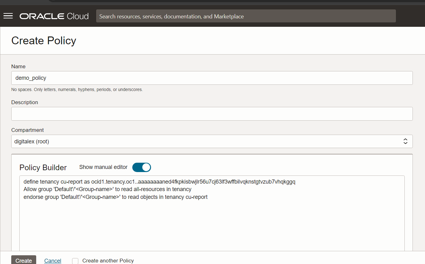Click the 'Show manual editor' label
Screen dimensions: 425x264
[103, 167]
